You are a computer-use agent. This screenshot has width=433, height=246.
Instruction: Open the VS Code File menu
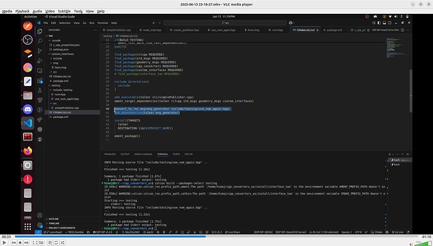click(46, 23)
